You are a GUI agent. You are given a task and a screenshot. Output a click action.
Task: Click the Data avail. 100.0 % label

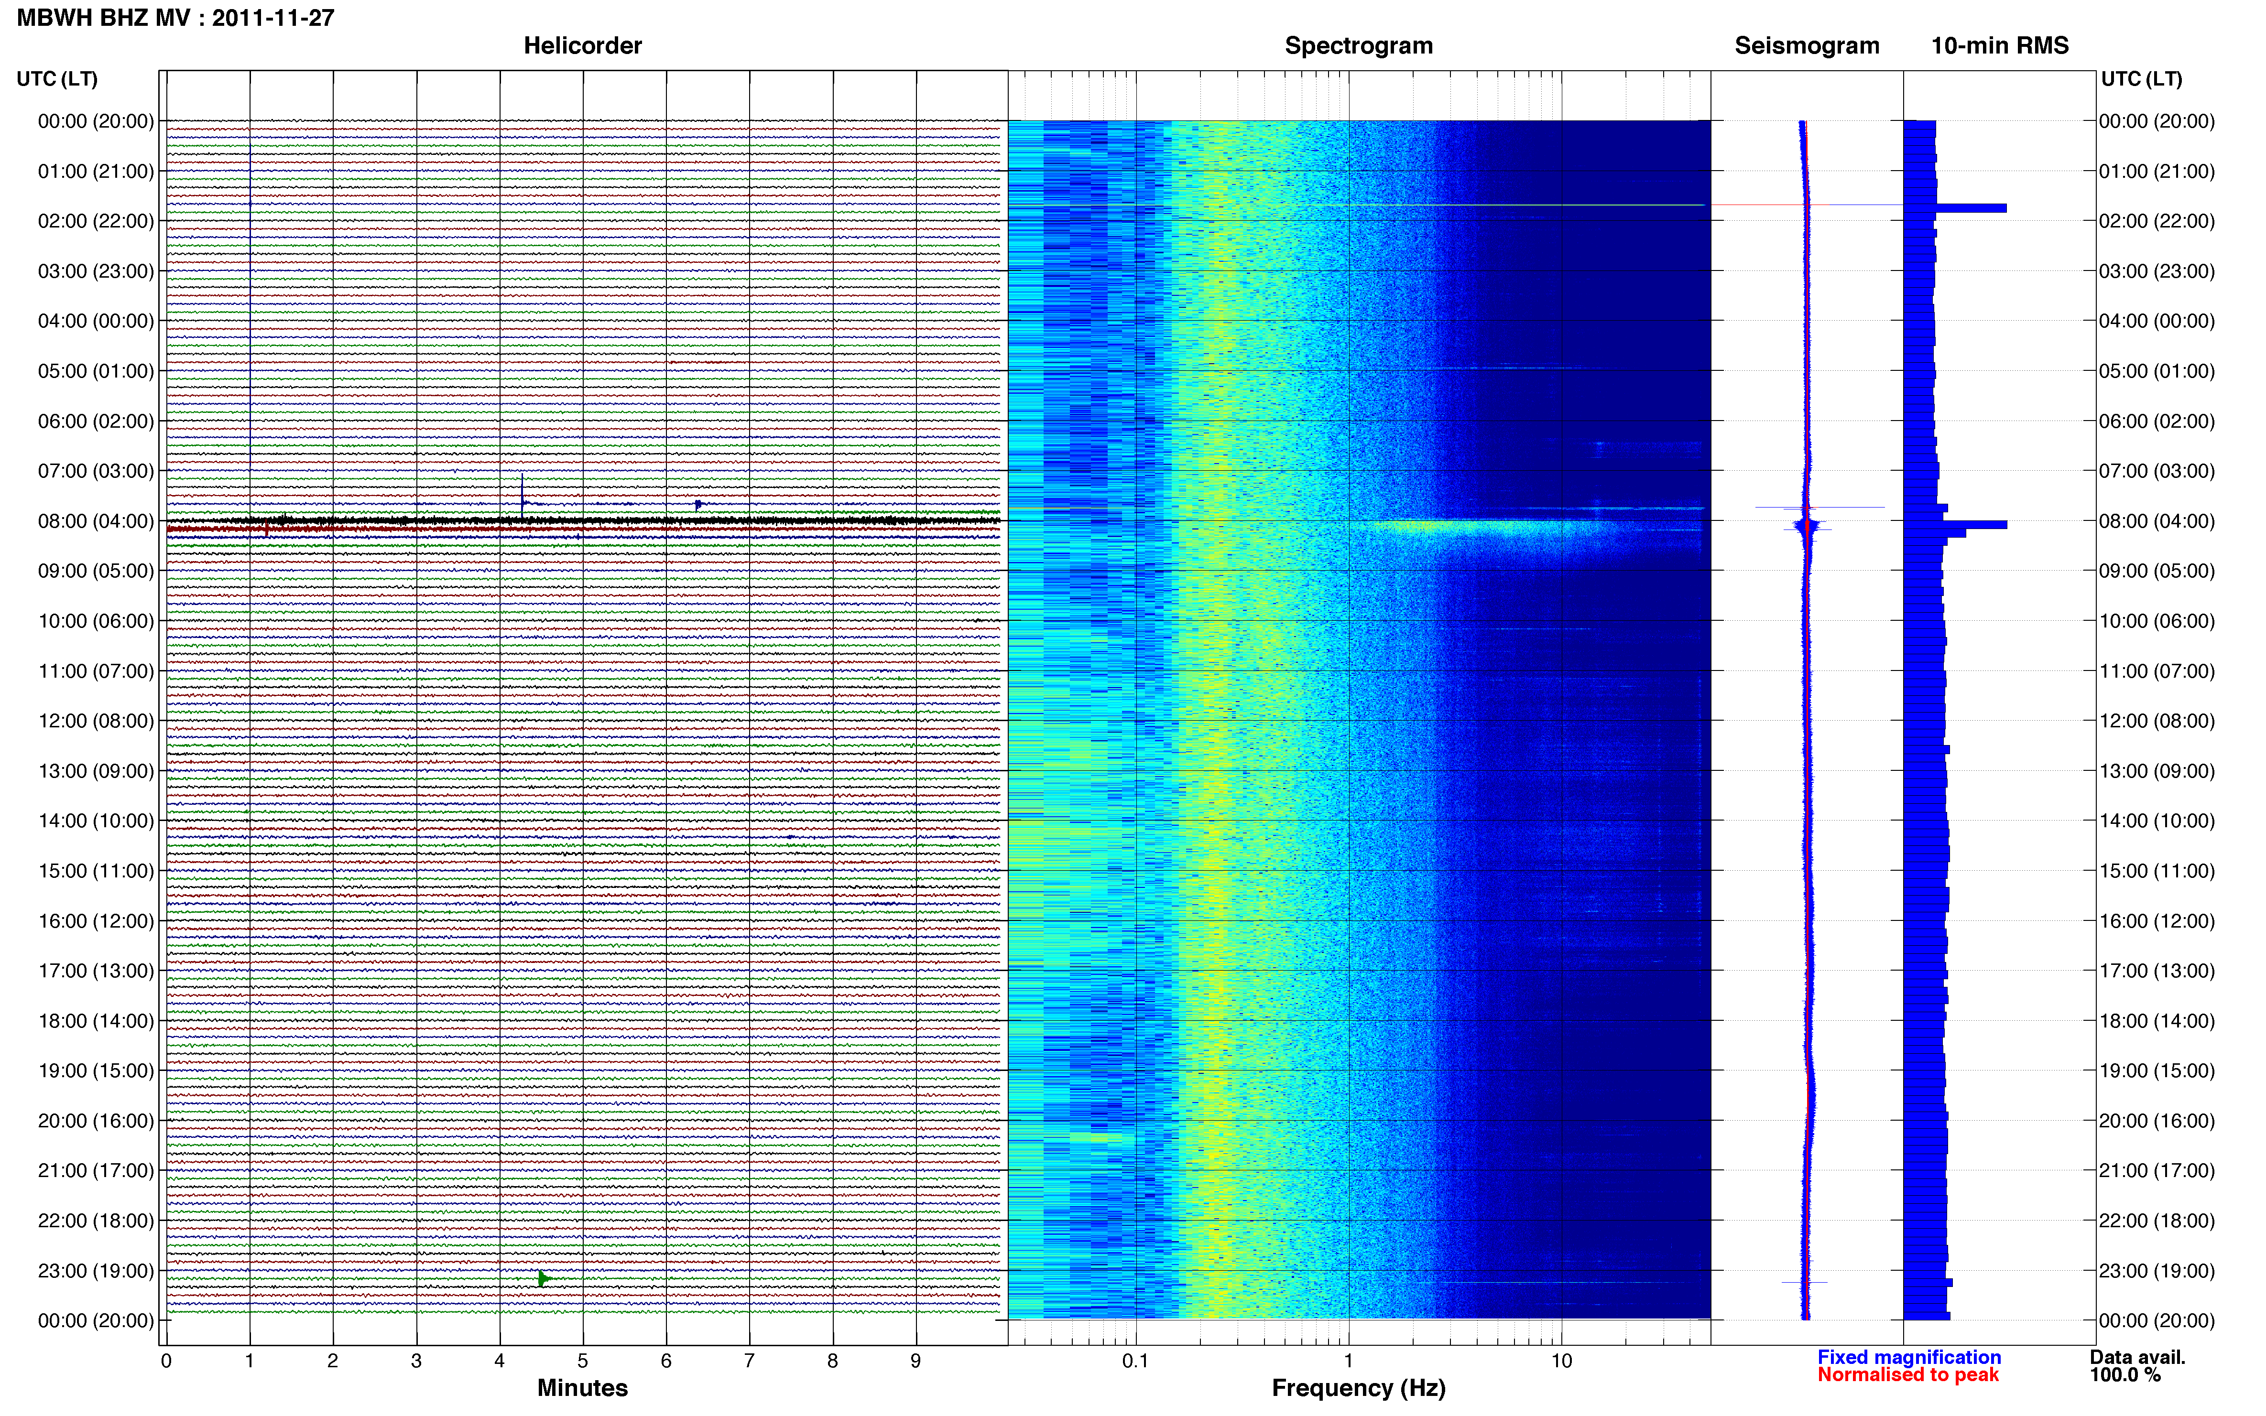(x=2138, y=1365)
